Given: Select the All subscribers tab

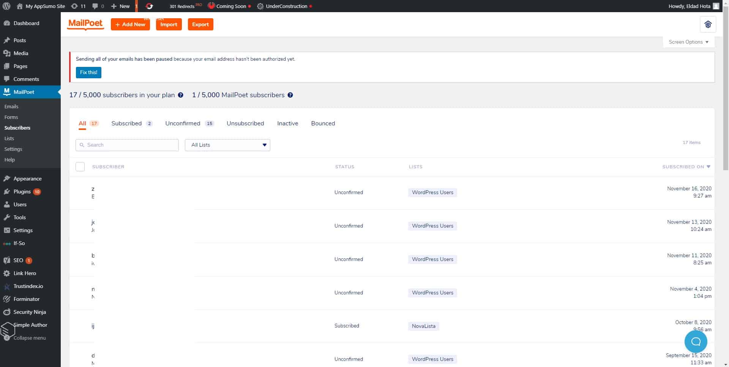Looking at the screenshot, I should (x=88, y=123).
